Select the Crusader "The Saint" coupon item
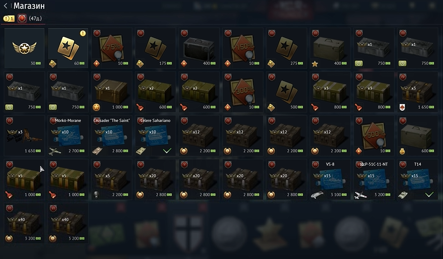The image size is (443, 259). coord(112,136)
